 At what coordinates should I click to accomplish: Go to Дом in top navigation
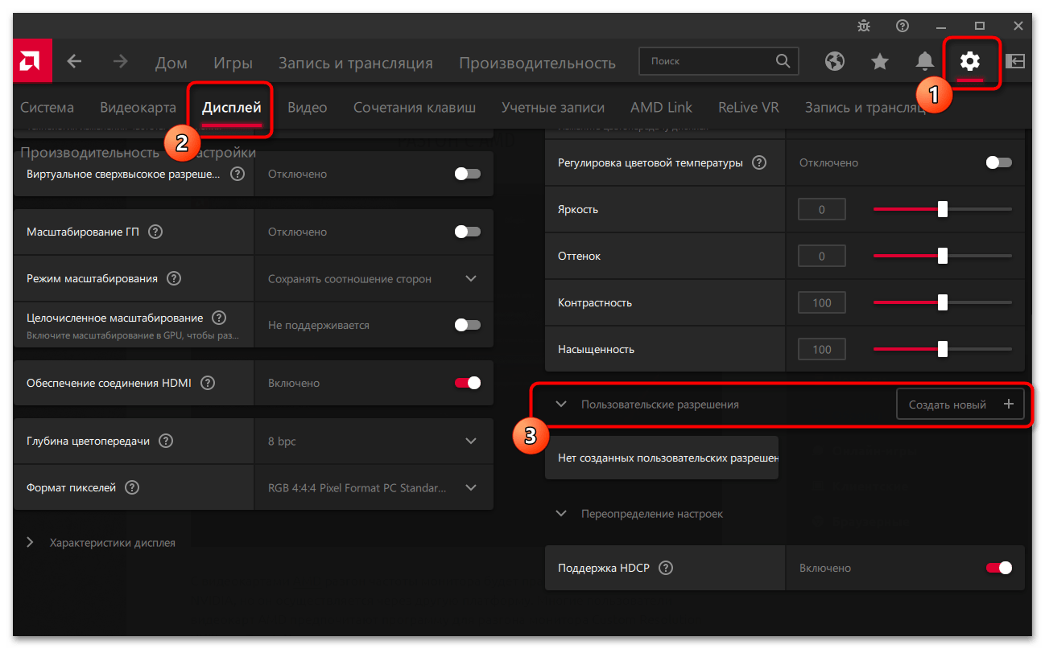(171, 63)
